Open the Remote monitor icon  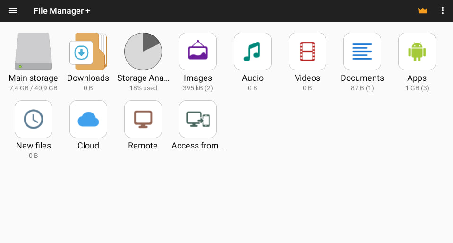[x=143, y=119]
